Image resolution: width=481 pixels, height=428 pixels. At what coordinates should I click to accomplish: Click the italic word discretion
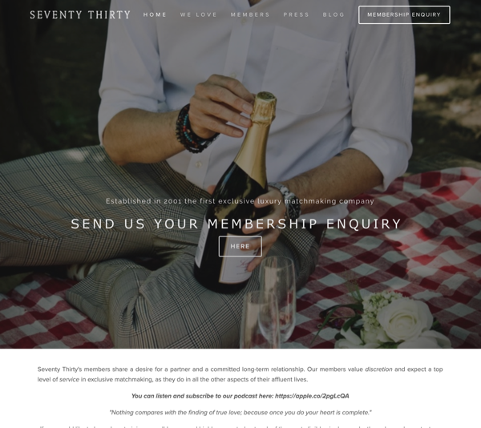[x=378, y=369]
